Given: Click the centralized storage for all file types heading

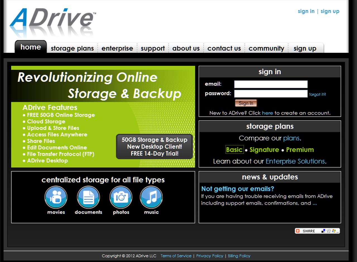Looking at the screenshot, I should pos(103,180).
